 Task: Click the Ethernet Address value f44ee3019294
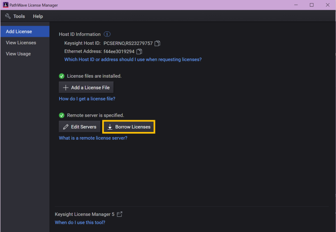tap(119, 52)
